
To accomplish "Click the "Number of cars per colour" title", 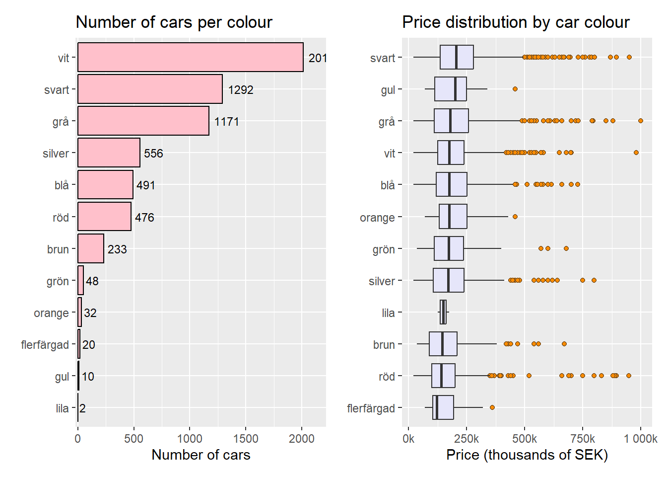I will [174, 22].
